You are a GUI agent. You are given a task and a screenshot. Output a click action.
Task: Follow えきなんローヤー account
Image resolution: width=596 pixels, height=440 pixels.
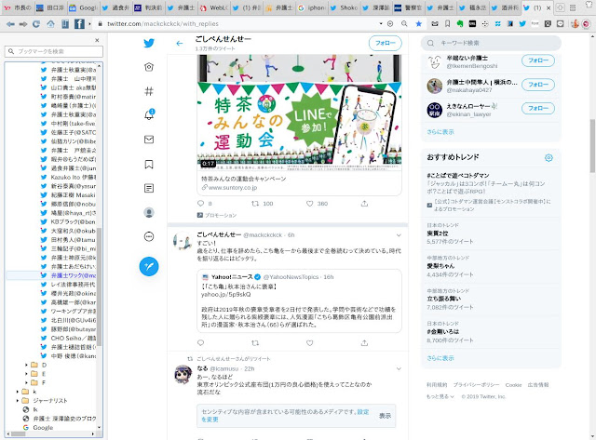coord(538,108)
